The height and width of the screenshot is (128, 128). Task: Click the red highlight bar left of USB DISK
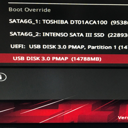[x=6, y=58]
